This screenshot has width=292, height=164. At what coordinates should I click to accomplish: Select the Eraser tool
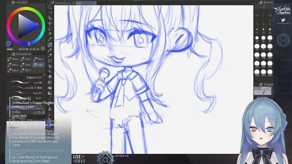[x=50, y=77]
